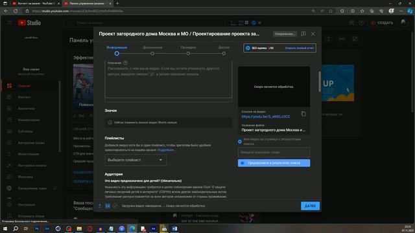This screenshot has width=415, height=233.
Task: Click the keyword input field for search preview
Action: 274,153
